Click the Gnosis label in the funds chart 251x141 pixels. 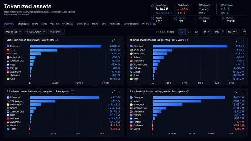137,75
